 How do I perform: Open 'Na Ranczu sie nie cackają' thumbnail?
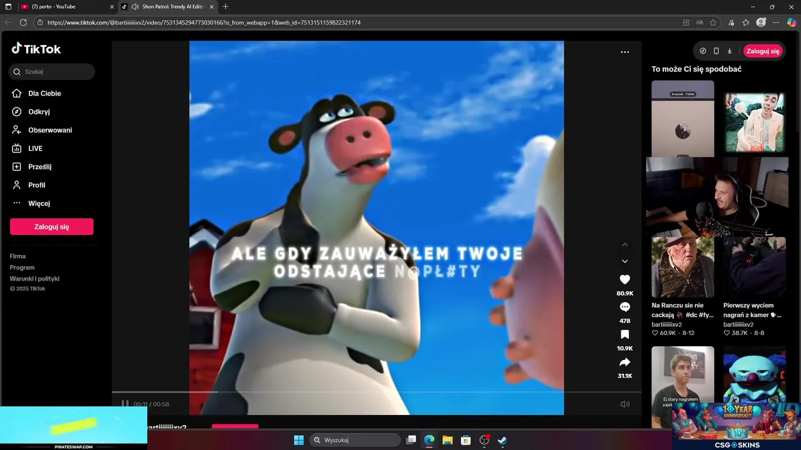683,267
